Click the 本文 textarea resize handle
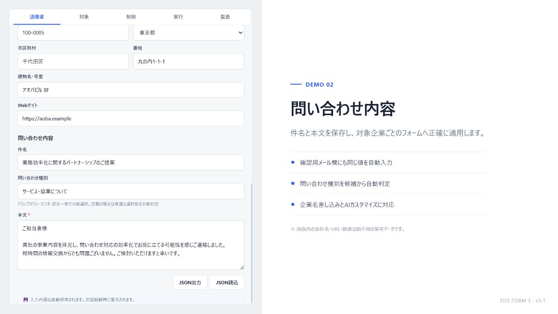The height and width of the screenshot is (314, 558). pos(242,267)
